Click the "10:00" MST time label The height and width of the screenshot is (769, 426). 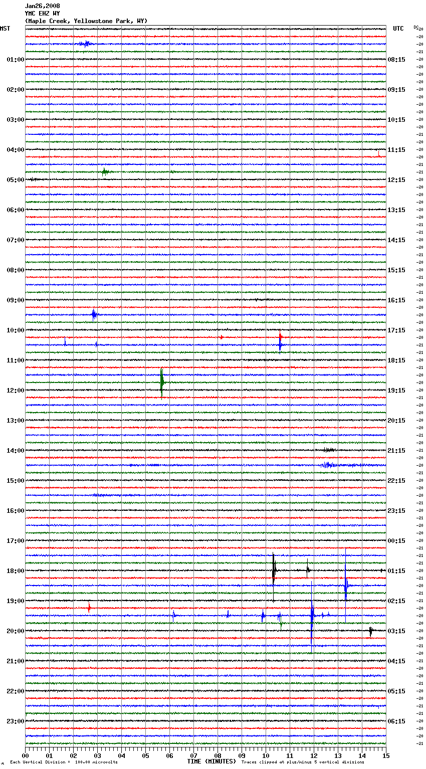pos(15,330)
